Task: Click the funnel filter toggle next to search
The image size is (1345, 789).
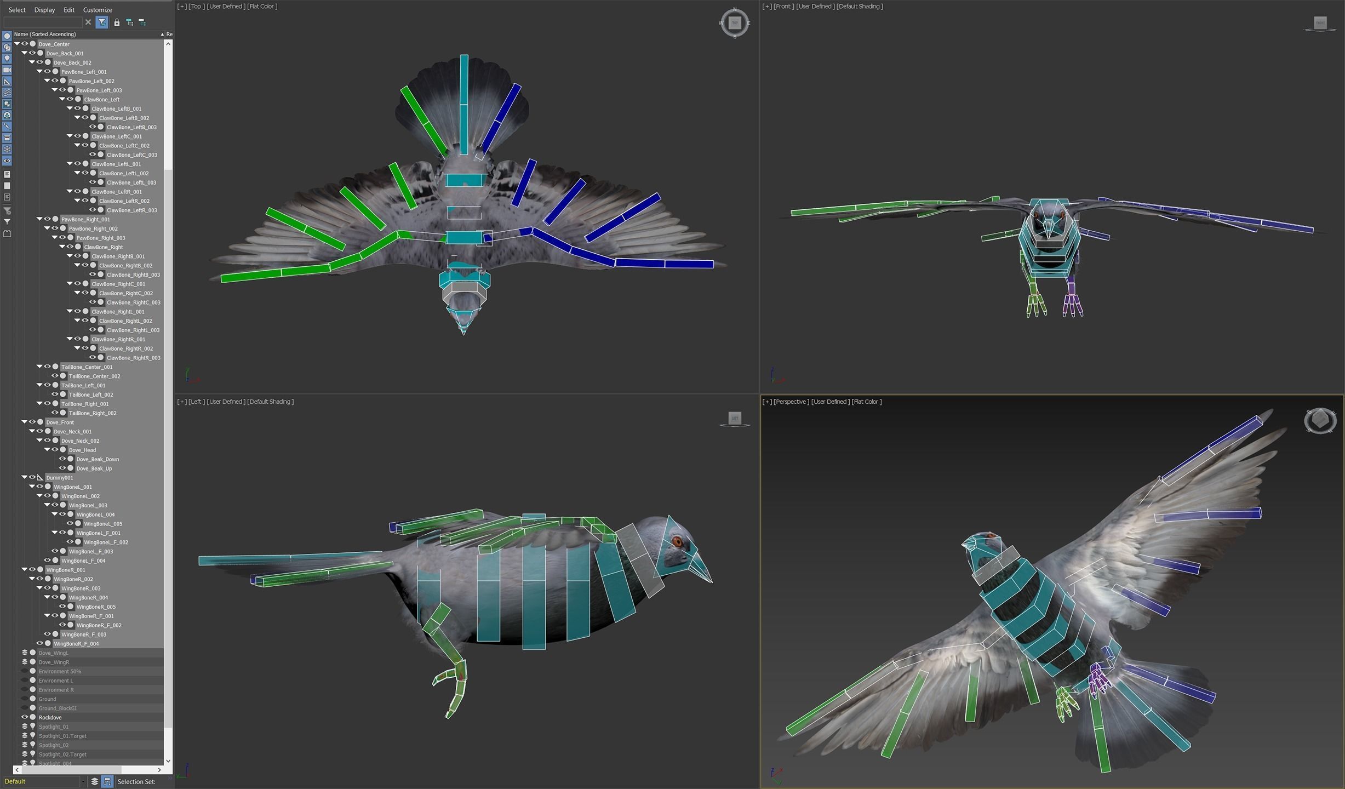Action: (102, 22)
